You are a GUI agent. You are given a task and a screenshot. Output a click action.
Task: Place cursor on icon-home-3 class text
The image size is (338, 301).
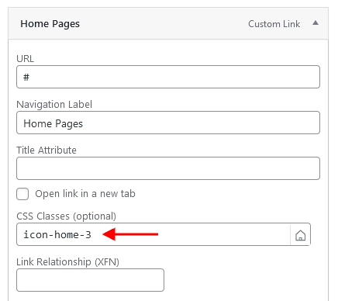[x=57, y=235]
